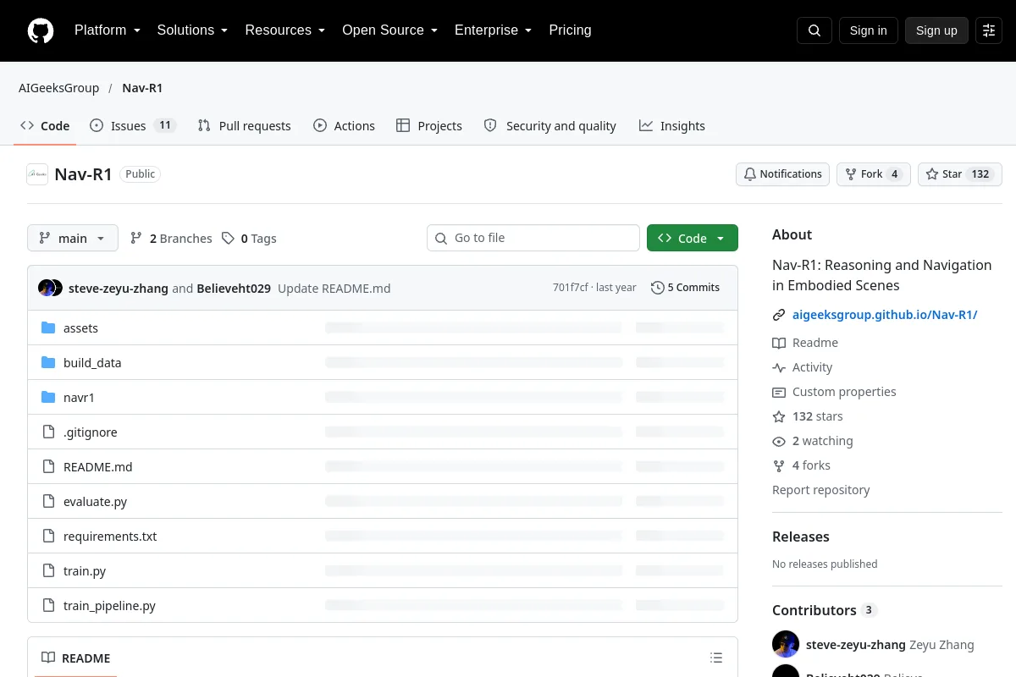Click the navr1 folder icon
The image size is (1016, 677).
[x=48, y=398]
